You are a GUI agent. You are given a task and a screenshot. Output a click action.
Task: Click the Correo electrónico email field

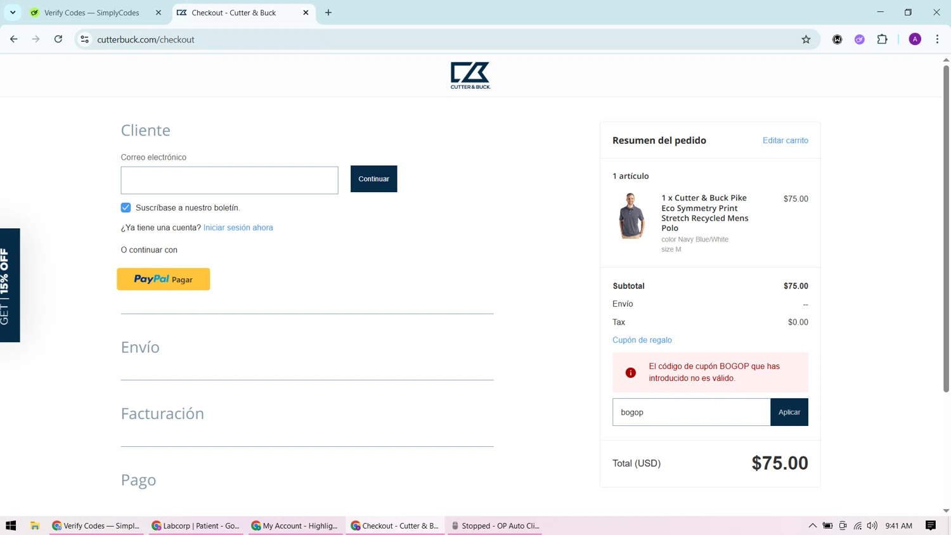pos(230,181)
